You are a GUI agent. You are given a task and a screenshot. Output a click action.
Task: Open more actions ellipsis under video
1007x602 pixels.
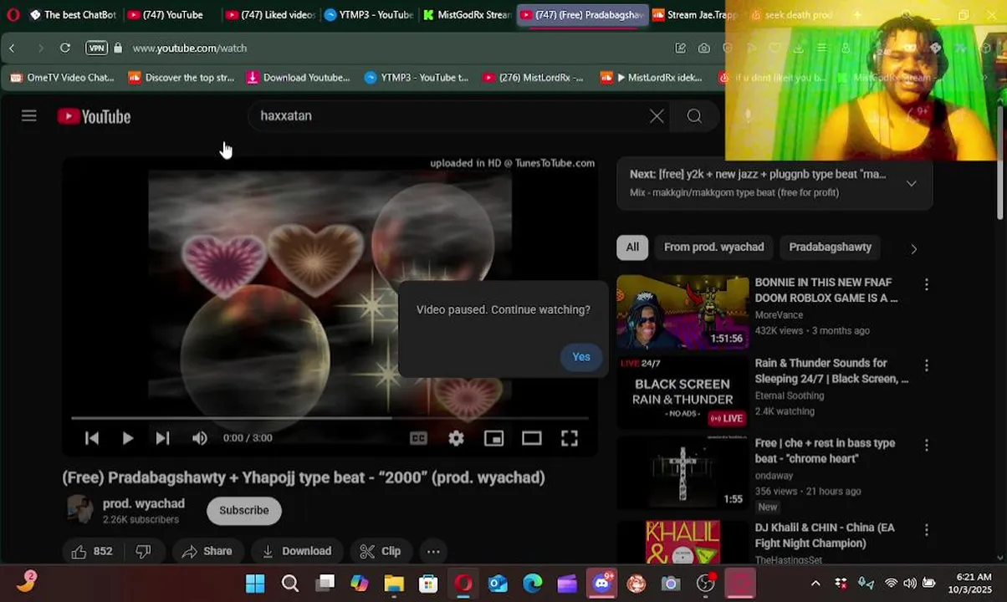[x=433, y=551]
